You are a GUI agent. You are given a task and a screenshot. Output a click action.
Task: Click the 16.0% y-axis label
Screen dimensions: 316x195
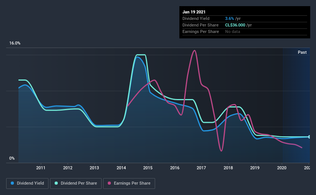15,43
